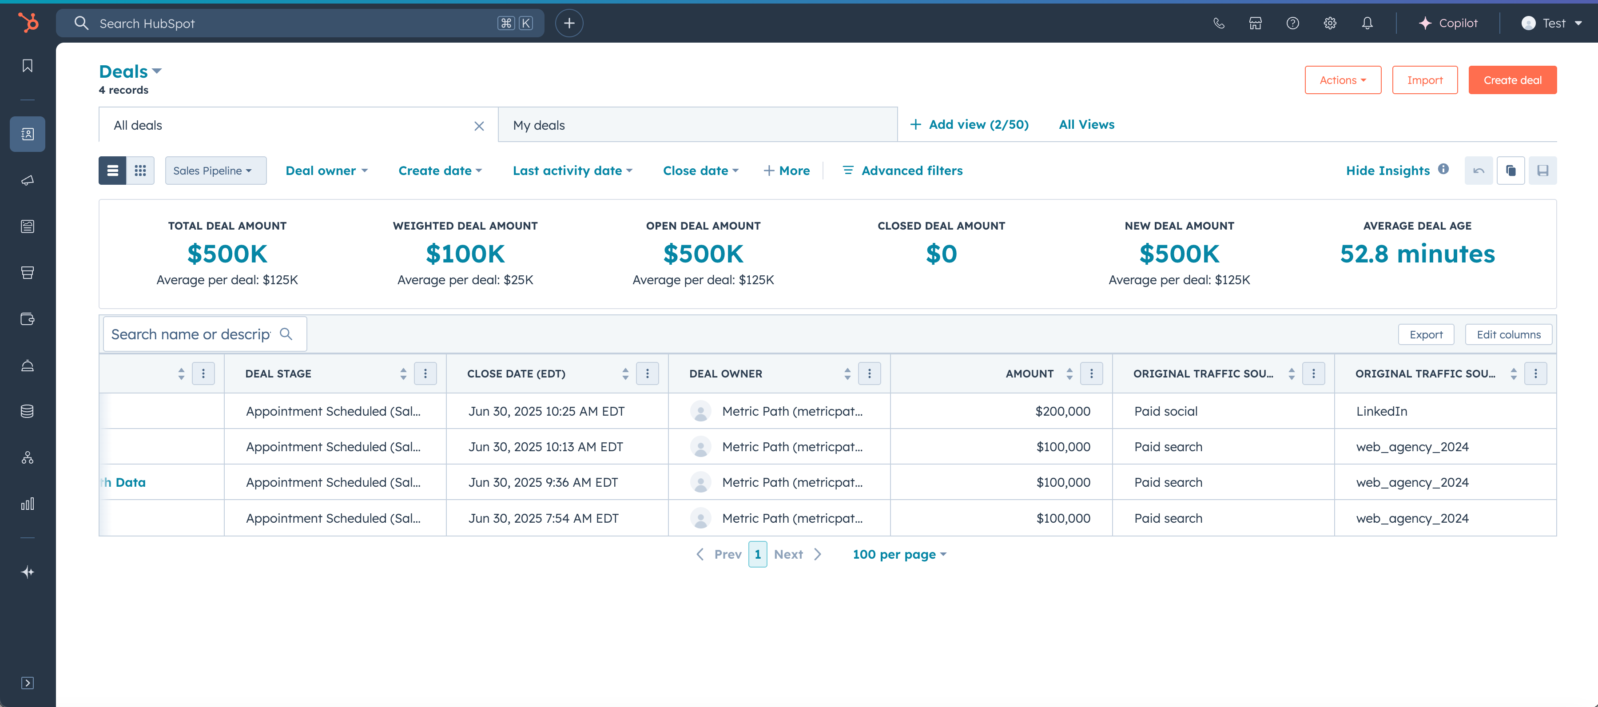The image size is (1598, 707).
Task: Open the Sales sidebar icon
Action: pyautogui.click(x=27, y=273)
